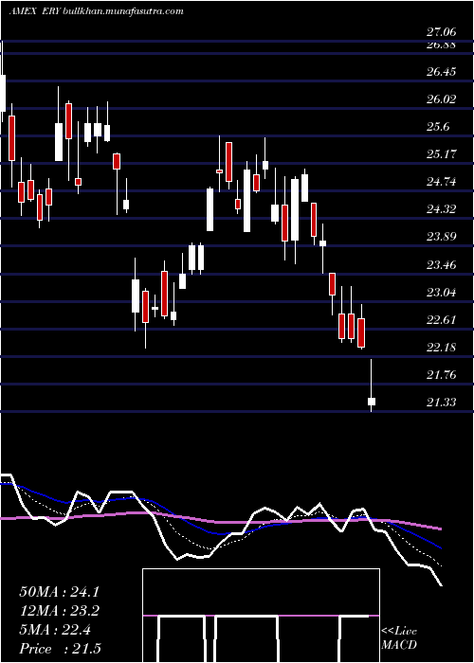Click the 21.33 price axis label

(441, 403)
